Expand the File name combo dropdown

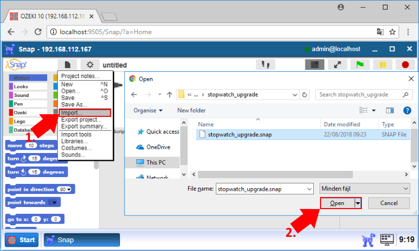[x=310, y=189]
